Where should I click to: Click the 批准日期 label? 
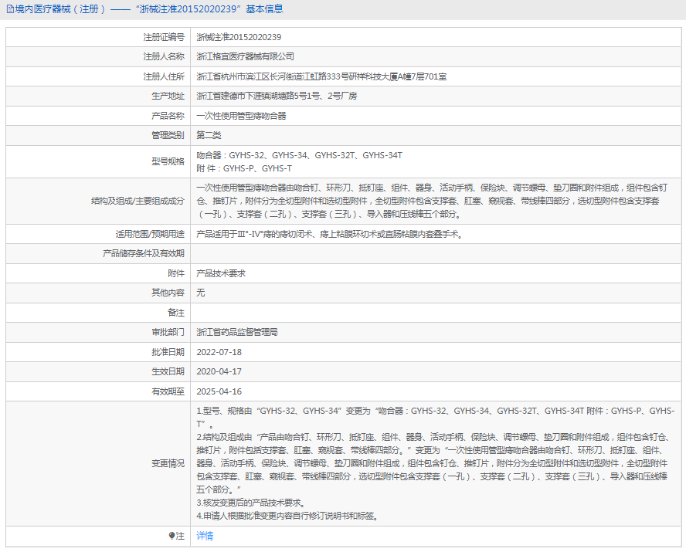click(168, 352)
